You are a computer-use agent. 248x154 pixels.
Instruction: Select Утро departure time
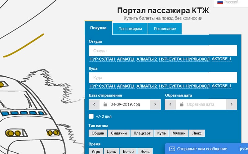pos(96,151)
